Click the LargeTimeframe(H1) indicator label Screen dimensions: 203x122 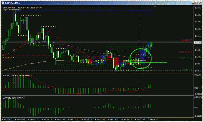tap(11, 10)
